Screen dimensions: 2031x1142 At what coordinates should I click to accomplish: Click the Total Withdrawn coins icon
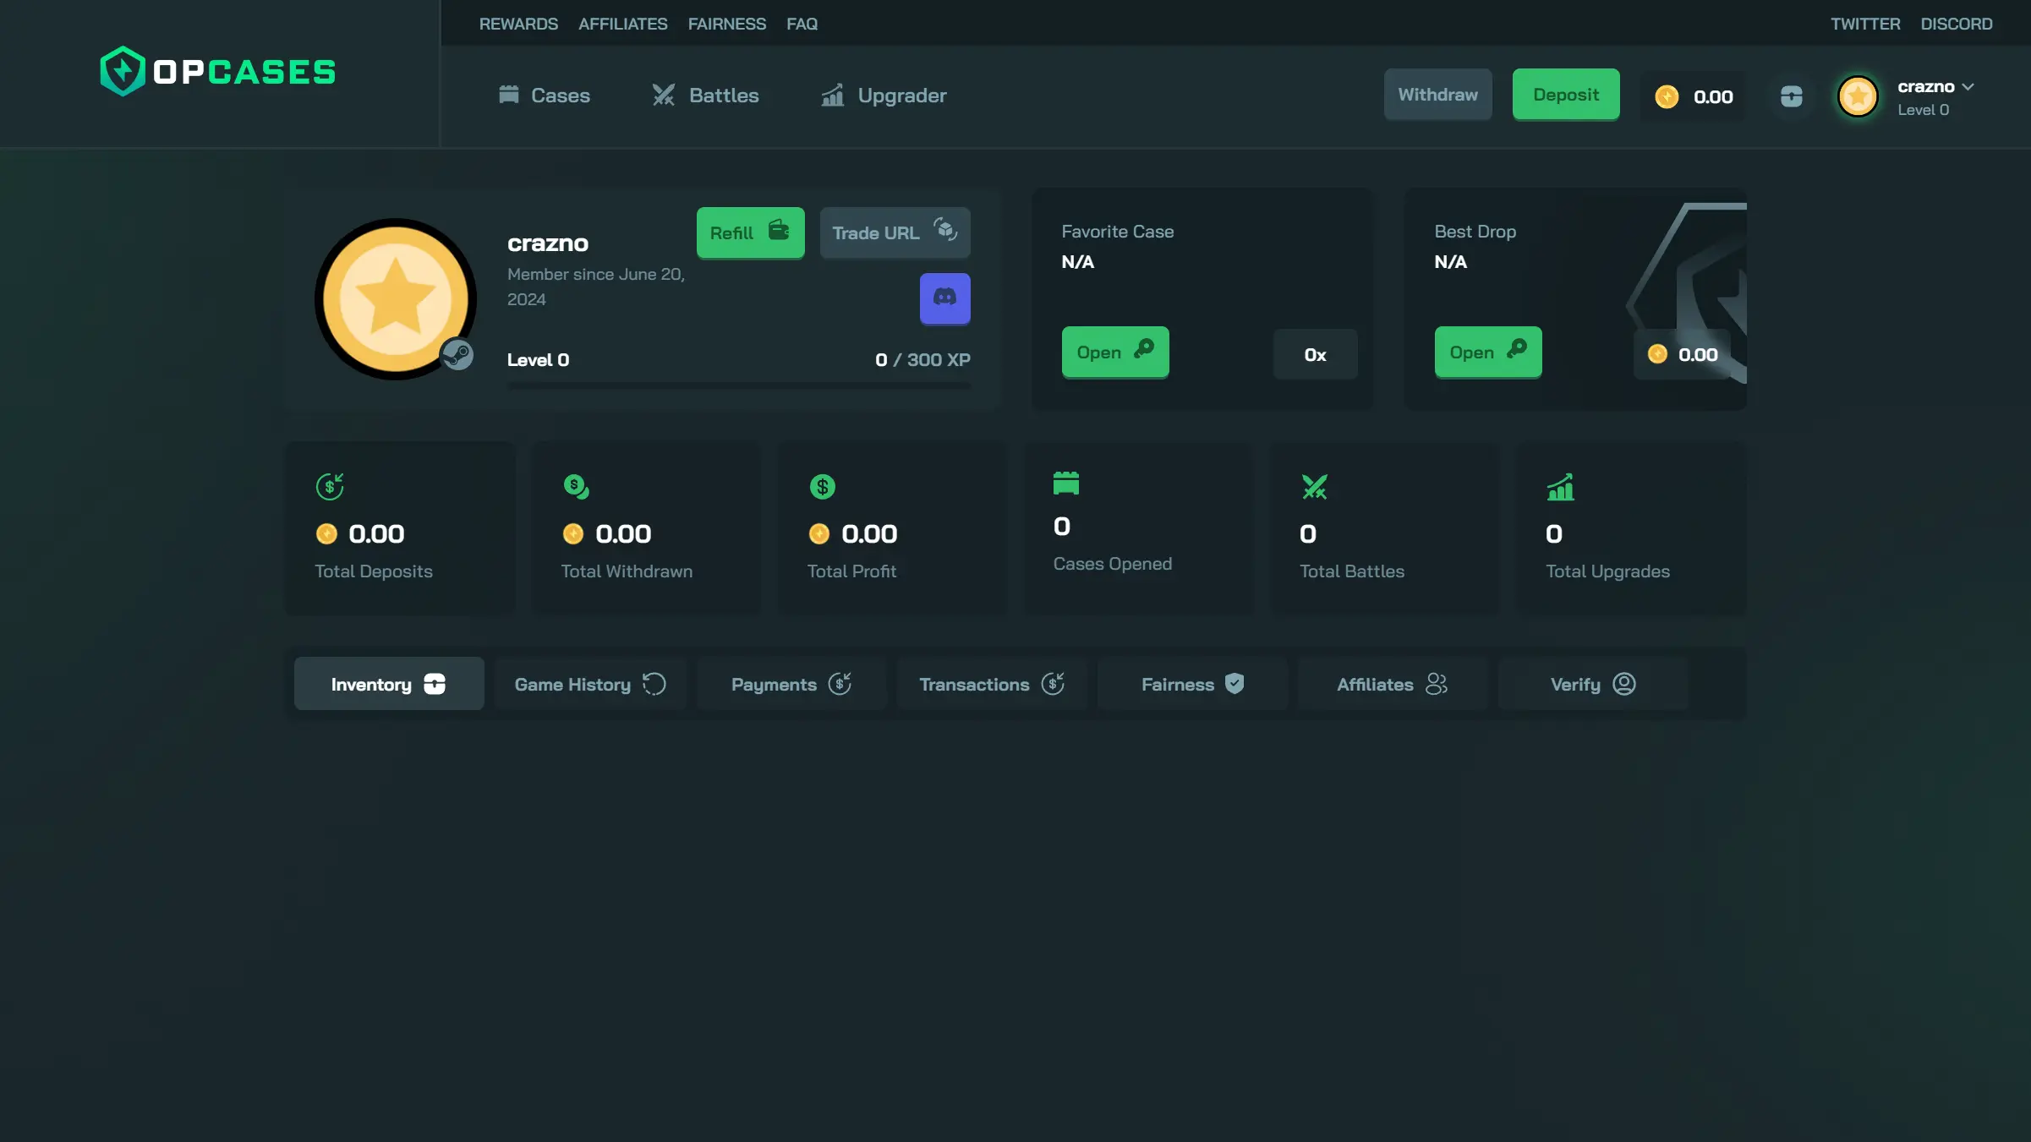click(576, 486)
